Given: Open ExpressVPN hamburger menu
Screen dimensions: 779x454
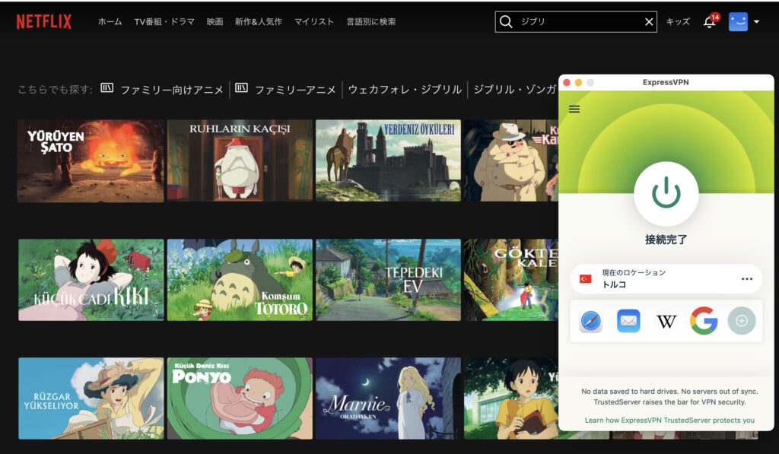Looking at the screenshot, I should (x=574, y=109).
